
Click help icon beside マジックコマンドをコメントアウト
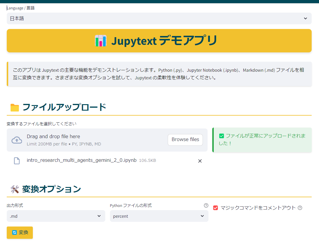(300, 208)
